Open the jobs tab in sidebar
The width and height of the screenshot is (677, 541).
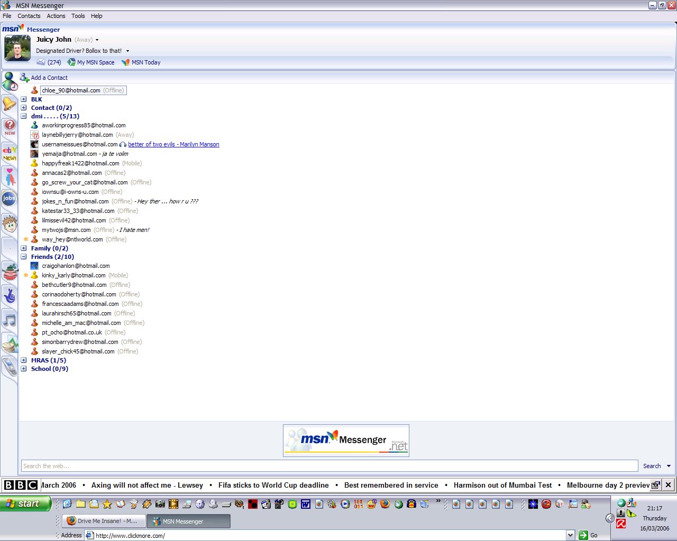pyautogui.click(x=9, y=199)
